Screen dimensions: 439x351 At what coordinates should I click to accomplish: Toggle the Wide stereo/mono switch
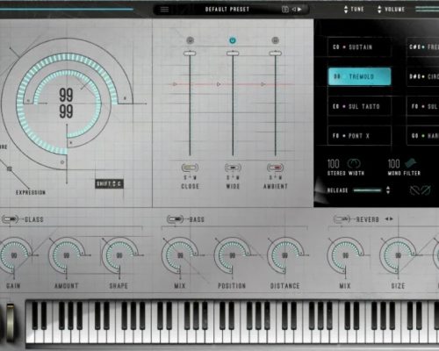coord(233,168)
